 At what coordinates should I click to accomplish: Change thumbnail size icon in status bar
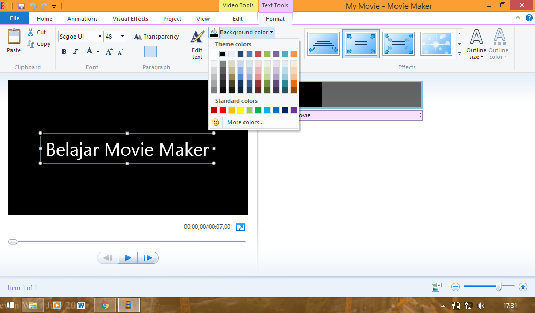pos(437,287)
